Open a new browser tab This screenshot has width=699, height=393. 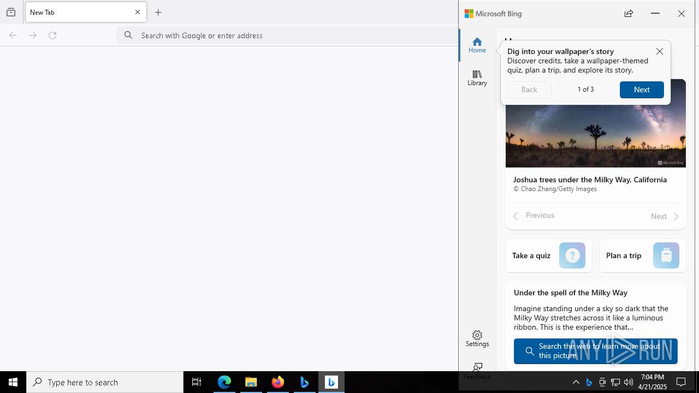pyautogui.click(x=158, y=12)
